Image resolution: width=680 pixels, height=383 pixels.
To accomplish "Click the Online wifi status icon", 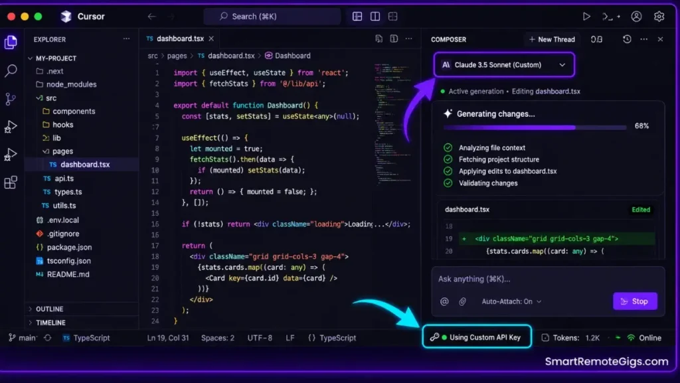I will click(631, 337).
